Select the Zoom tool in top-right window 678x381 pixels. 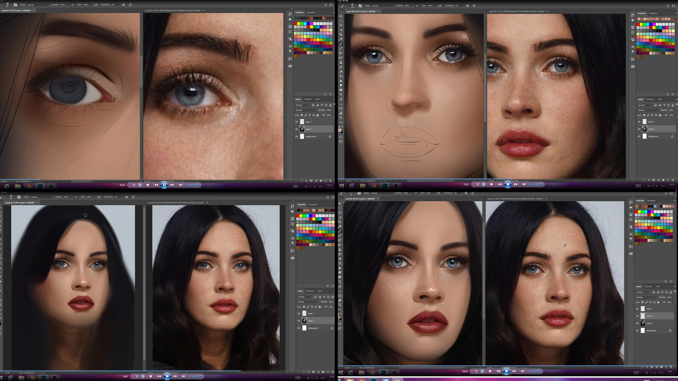coord(341,118)
